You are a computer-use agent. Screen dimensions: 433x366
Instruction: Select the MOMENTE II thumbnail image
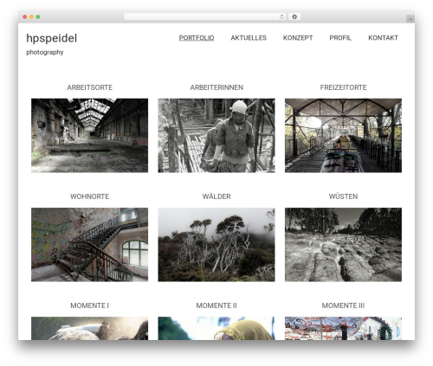coord(216,328)
